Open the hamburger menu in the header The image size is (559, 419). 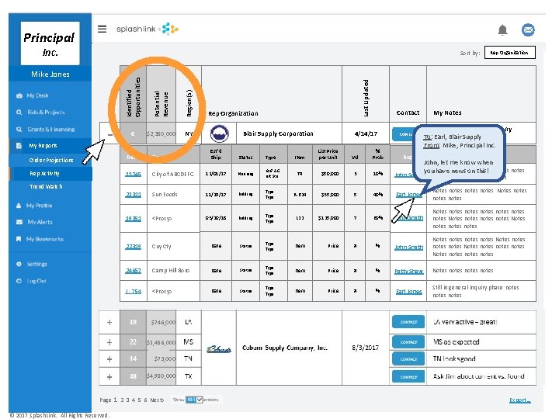pyautogui.click(x=102, y=29)
